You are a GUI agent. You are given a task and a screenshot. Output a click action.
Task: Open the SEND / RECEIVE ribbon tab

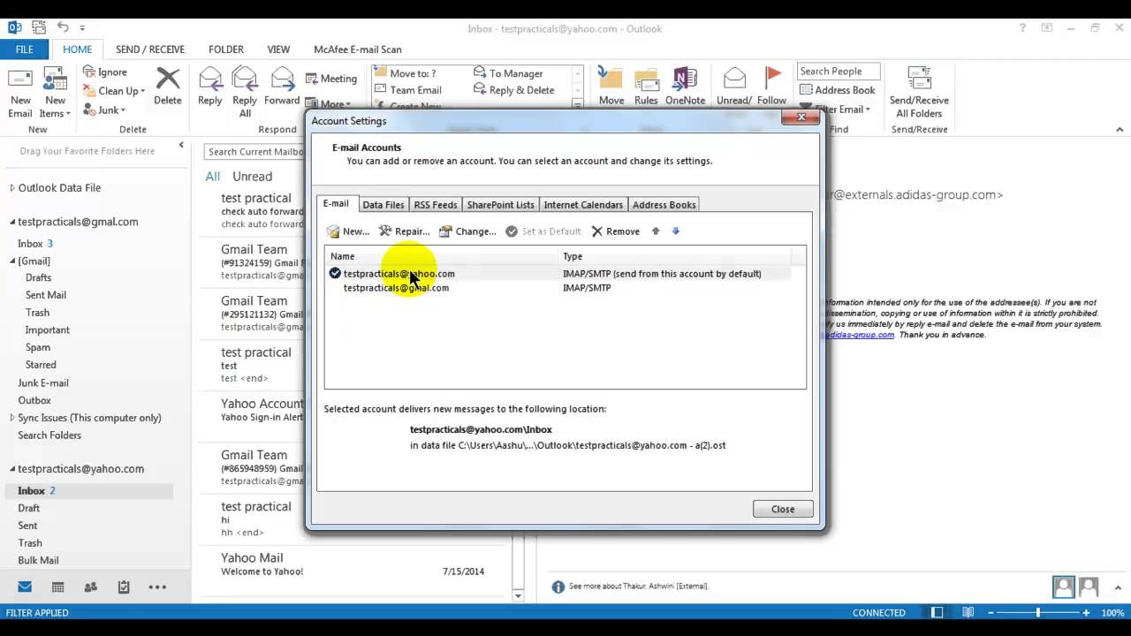(x=150, y=49)
